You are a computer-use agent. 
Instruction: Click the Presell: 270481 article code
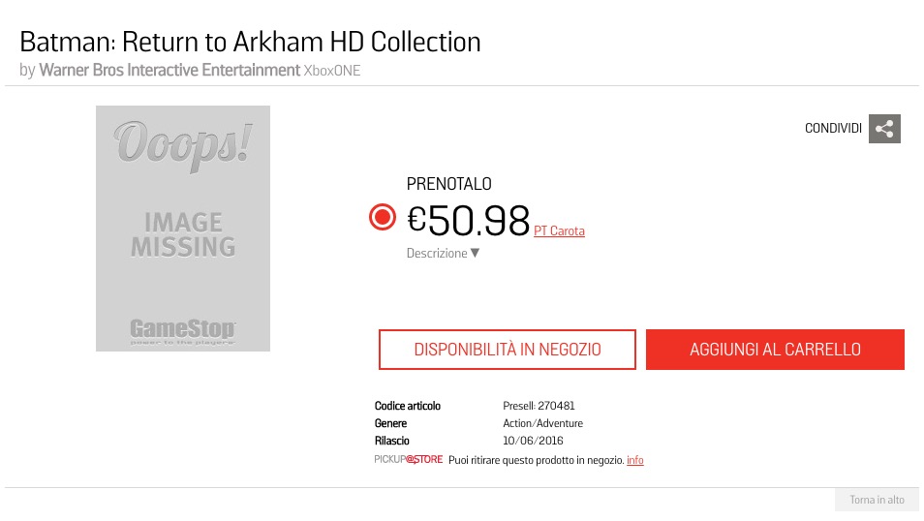click(539, 406)
